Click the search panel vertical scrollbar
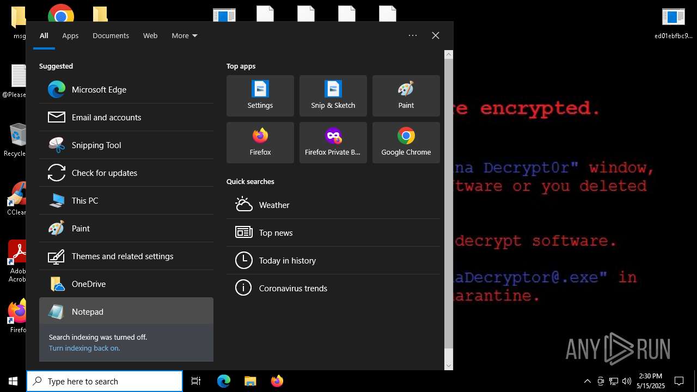The height and width of the screenshot is (392, 697). click(449, 204)
